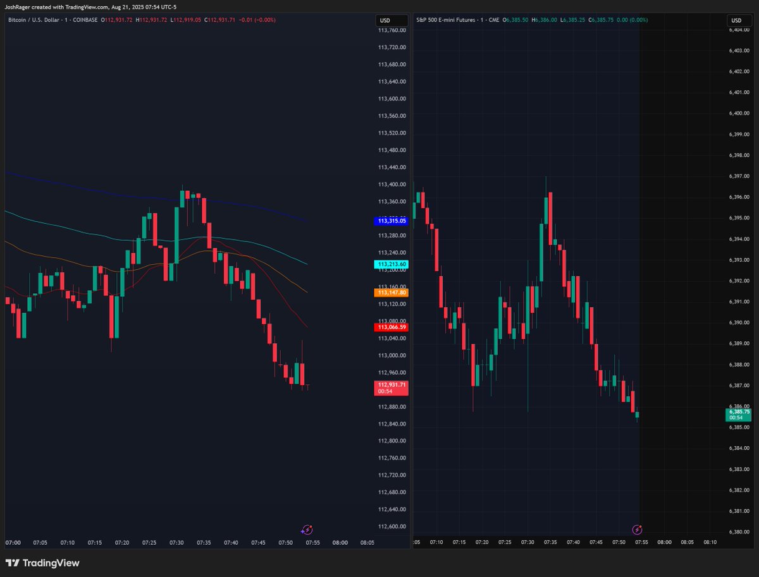759x577 pixels.
Task: Click the 112,840.00 price axis label
Action: 392,423
